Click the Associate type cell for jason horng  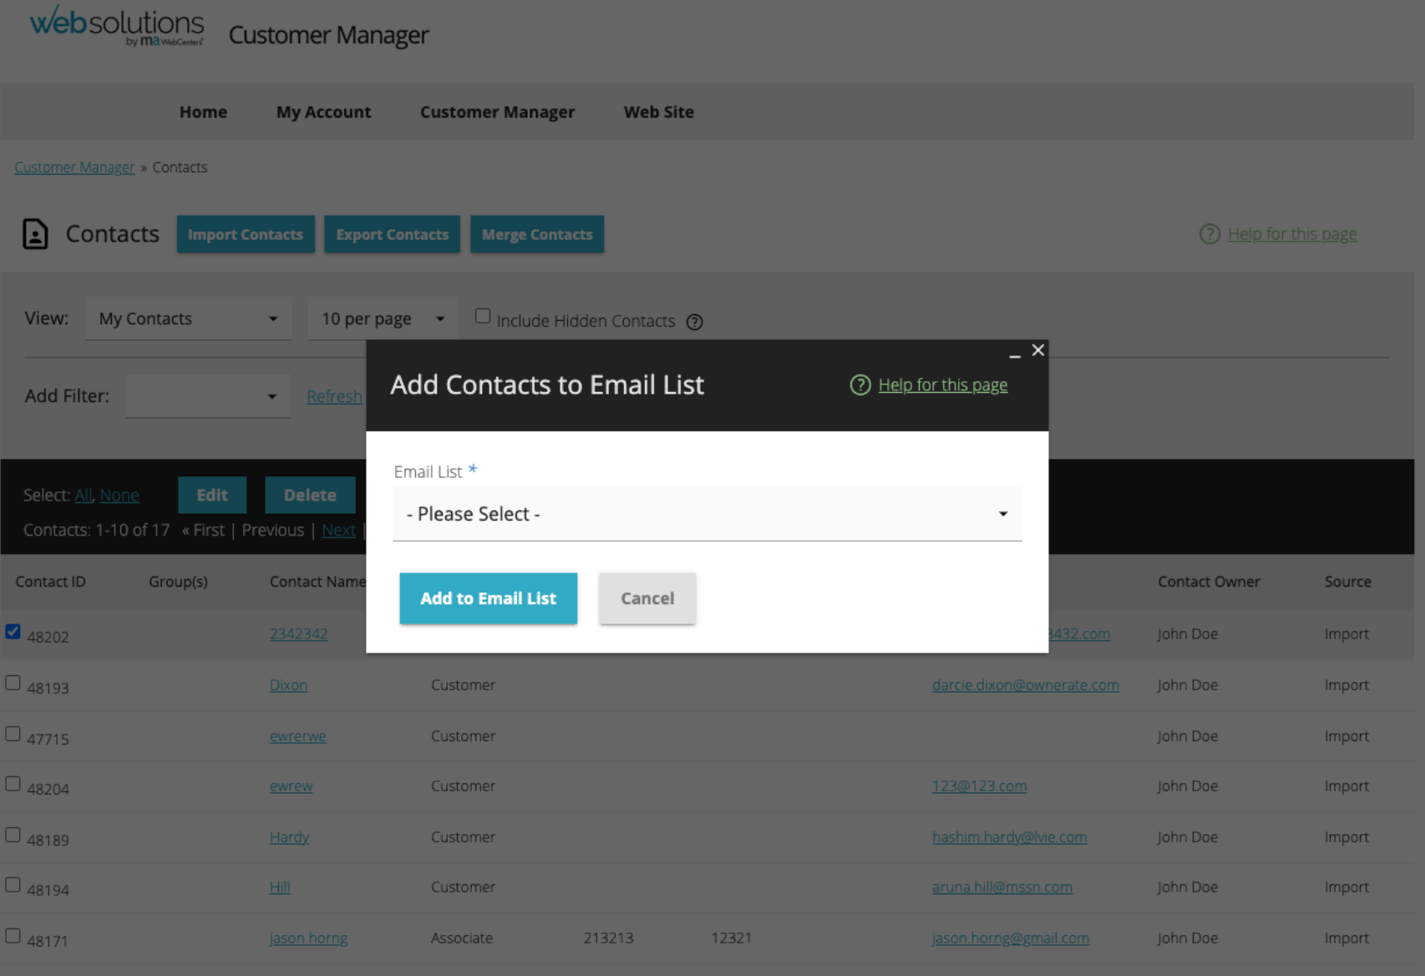(461, 938)
